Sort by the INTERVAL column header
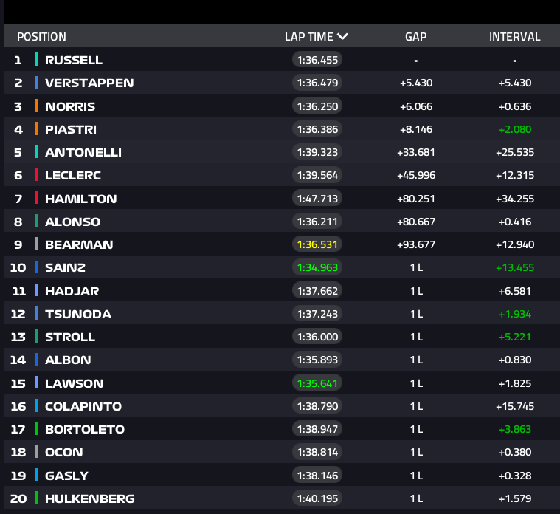This screenshot has height=514, width=560. click(514, 36)
